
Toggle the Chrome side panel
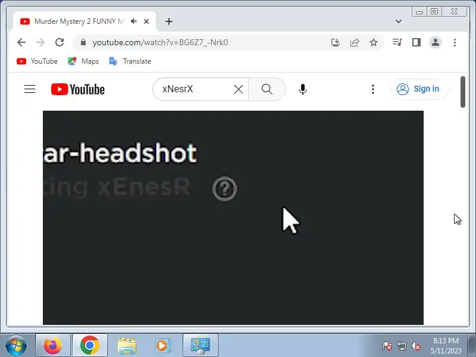click(x=416, y=42)
